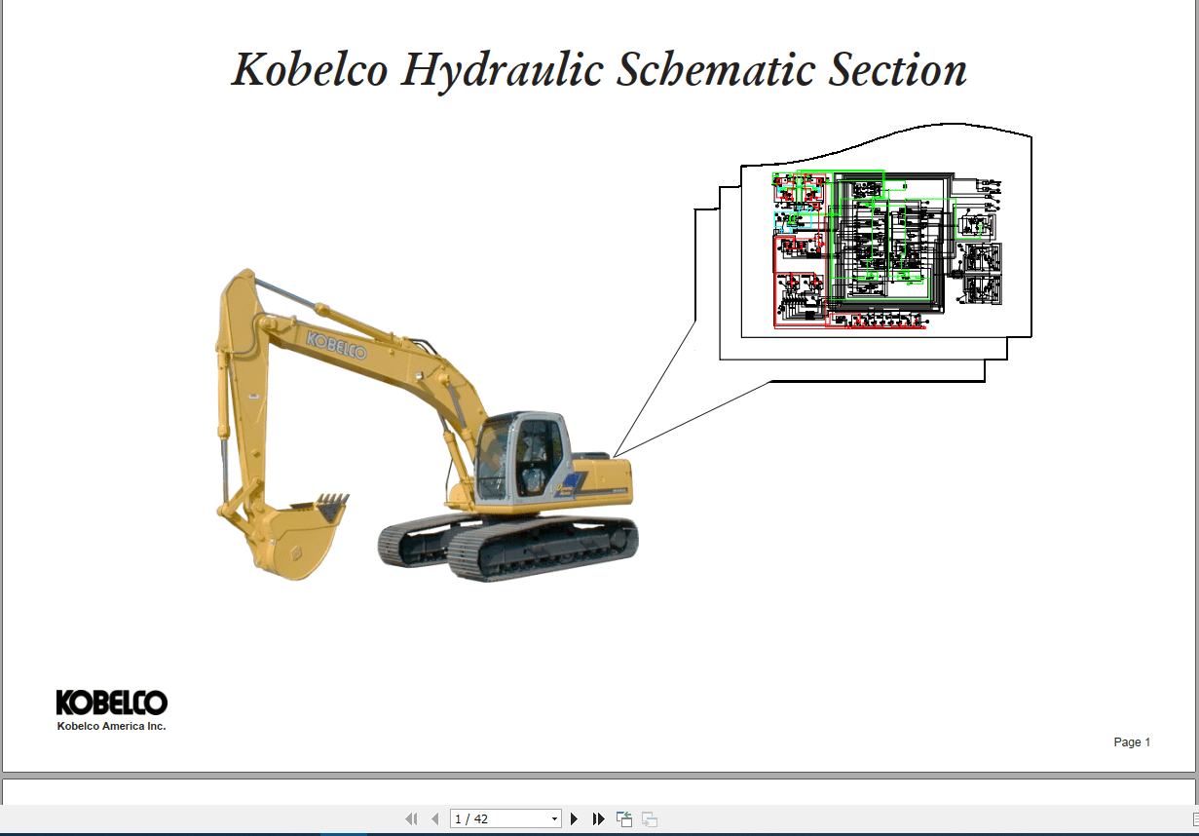Jump to the last page

click(599, 819)
